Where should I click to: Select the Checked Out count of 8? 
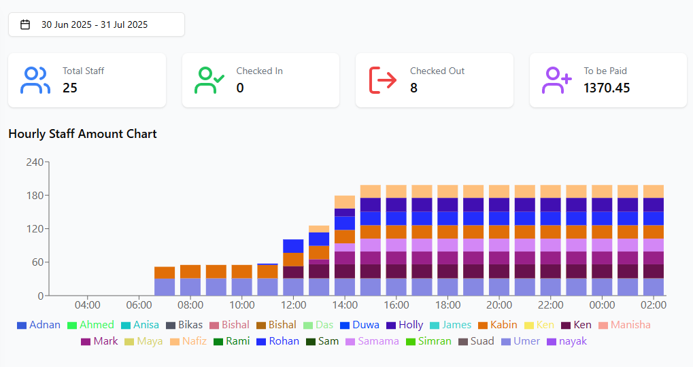413,88
